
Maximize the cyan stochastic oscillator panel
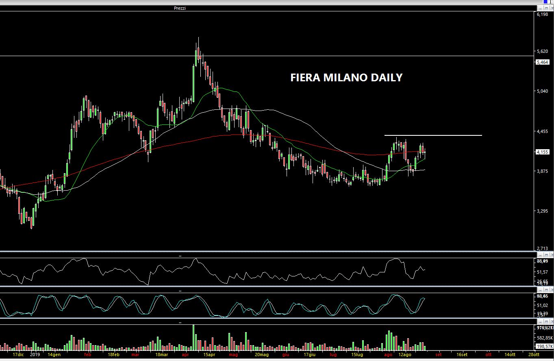(546, 289)
